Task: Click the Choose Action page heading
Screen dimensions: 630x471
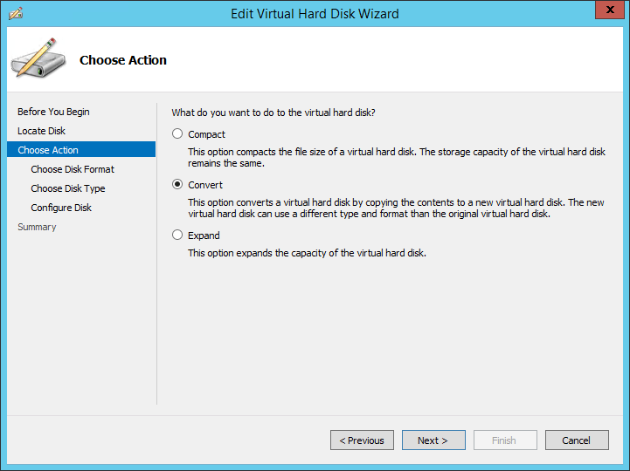Action: click(123, 60)
